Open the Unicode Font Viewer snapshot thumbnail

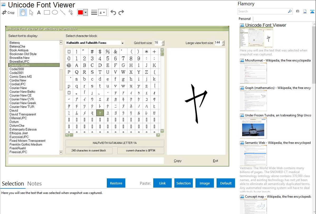tap(256, 37)
